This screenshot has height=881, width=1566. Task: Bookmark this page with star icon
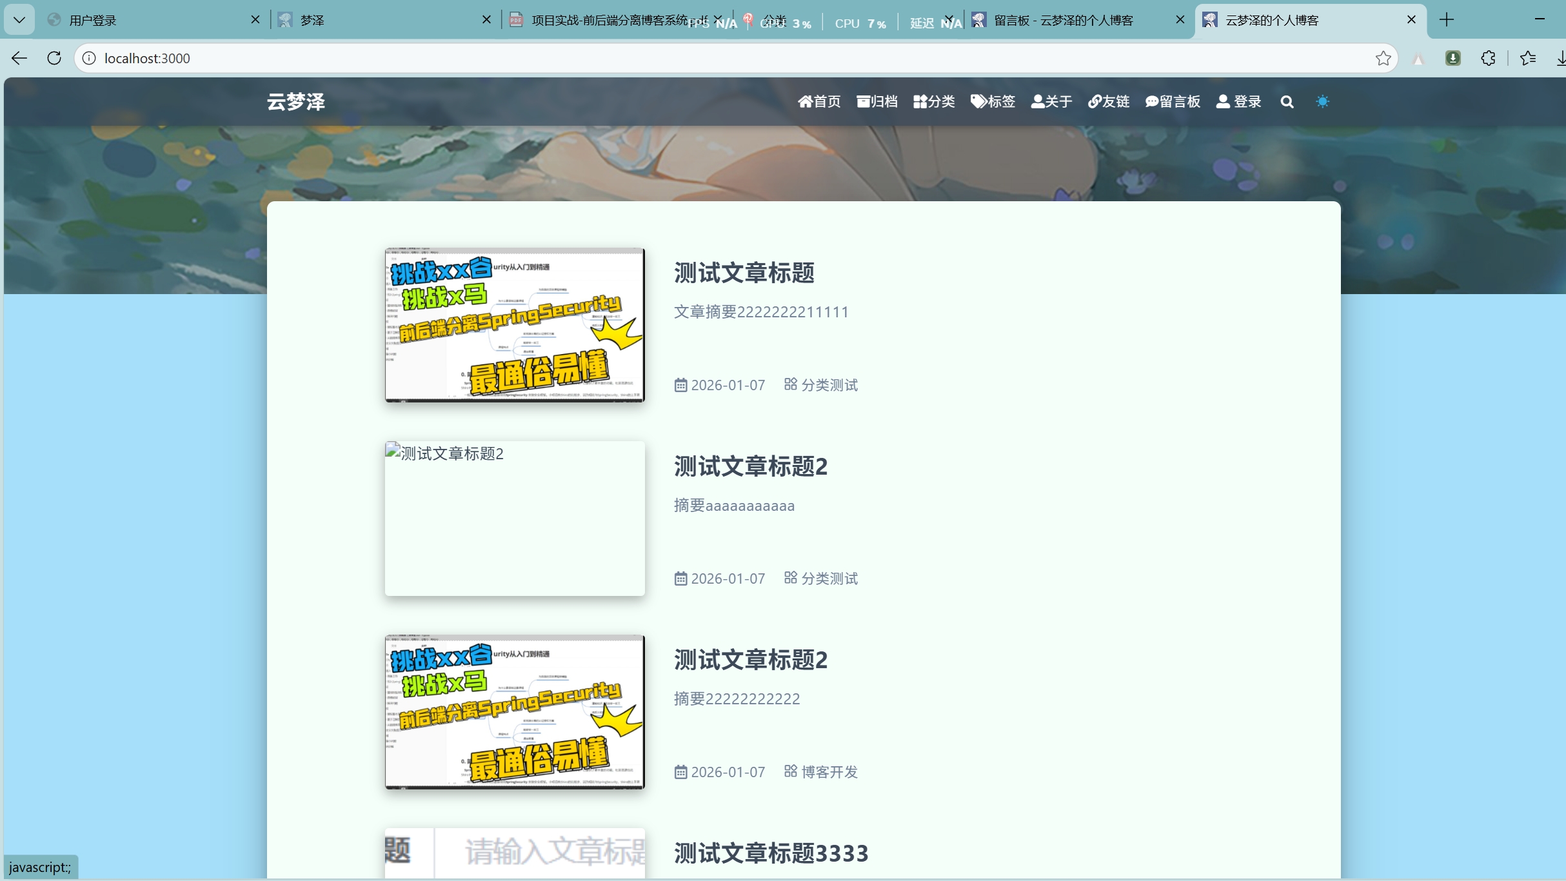(1383, 59)
